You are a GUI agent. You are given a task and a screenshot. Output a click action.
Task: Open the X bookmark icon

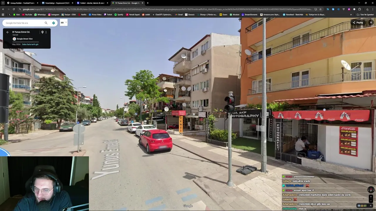[10, 14]
